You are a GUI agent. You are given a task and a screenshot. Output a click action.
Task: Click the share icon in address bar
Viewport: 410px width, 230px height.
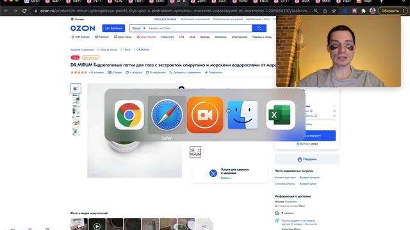(325, 11)
